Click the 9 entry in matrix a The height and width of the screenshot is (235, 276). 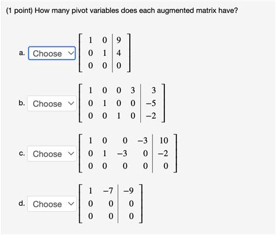coord(119,40)
